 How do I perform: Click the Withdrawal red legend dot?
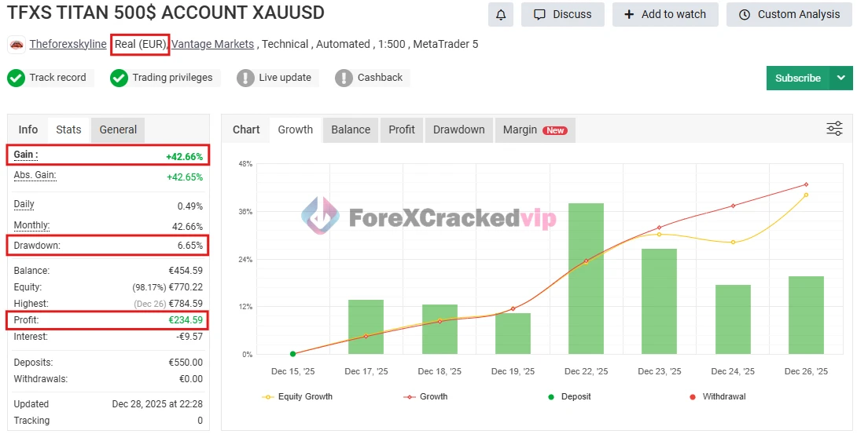pos(693,396)
